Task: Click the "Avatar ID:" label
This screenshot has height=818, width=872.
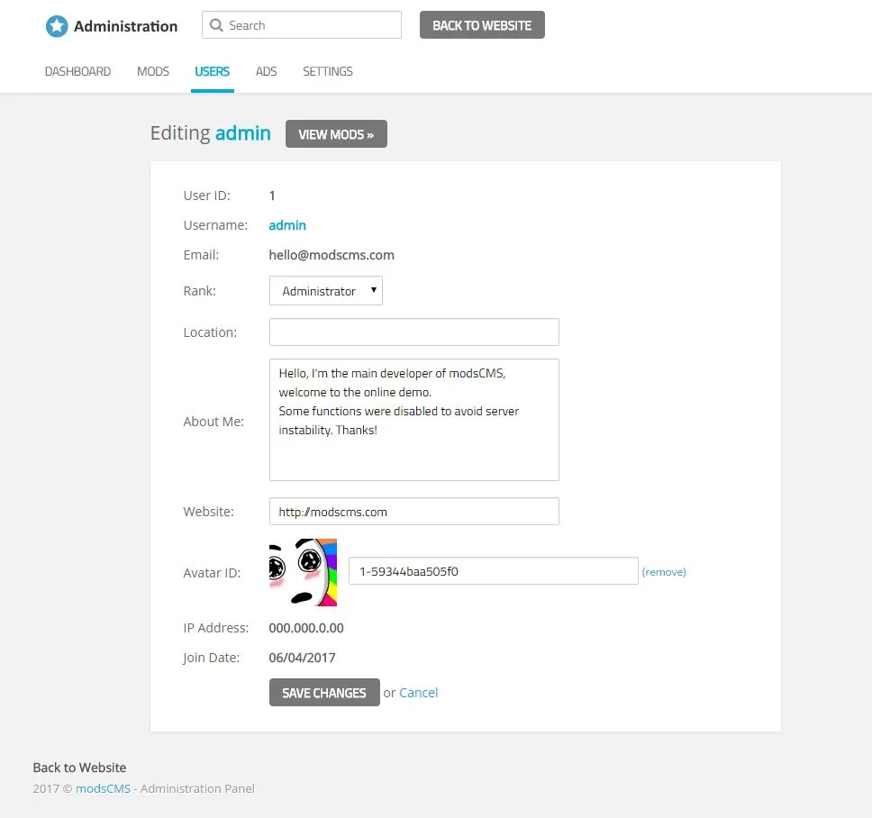Action: 212,573
